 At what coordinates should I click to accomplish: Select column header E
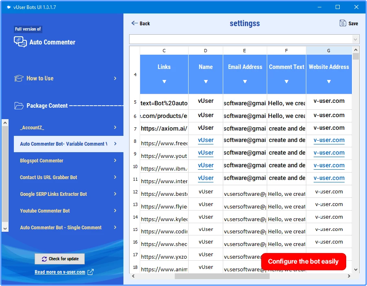pos(244,51)
